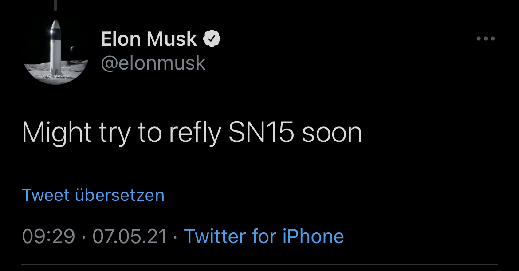Screen dimensions: 519x271
Task: Click the 07.05.21 date
Action: 130,236
